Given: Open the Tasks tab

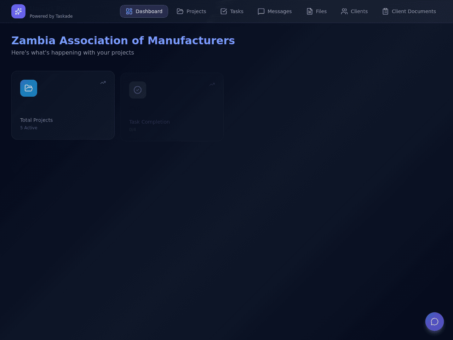Looking at the screenshot, I should pos(232,11).
